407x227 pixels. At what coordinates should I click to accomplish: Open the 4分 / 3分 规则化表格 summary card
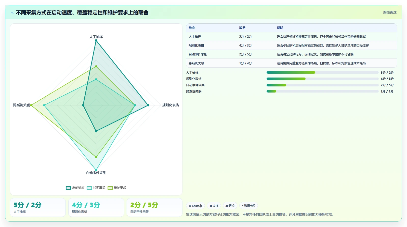96,207
